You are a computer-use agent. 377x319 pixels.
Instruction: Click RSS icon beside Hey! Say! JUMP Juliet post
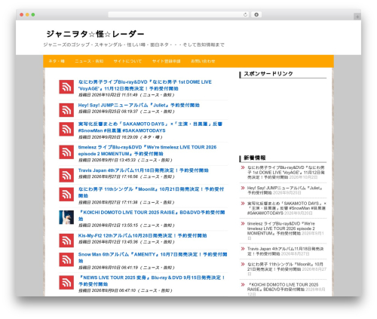(66, 110)
